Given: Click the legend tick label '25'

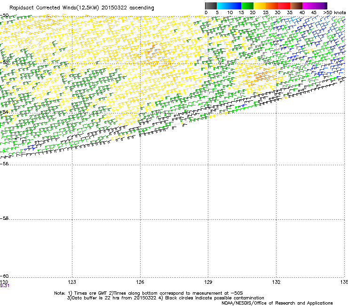Looking at the screenshot, I should tap(266, 13).
